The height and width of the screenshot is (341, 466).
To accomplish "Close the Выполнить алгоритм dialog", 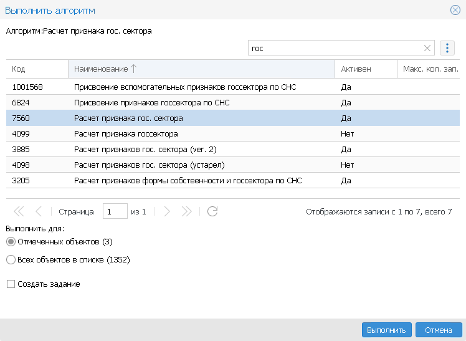I will pos(455,10).
